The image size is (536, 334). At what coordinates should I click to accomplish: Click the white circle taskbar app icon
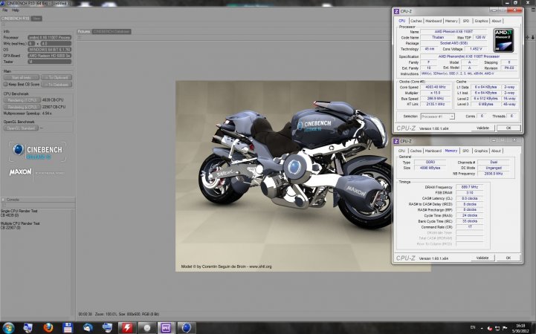pyautogui.click(x=146, y=328)
